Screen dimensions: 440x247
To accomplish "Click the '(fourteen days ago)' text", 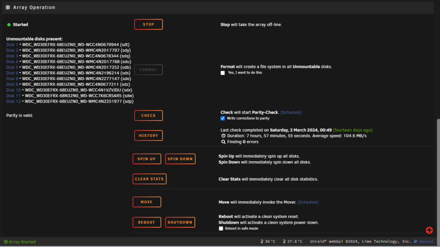I will pyautogui.click(x=352, y=130).
